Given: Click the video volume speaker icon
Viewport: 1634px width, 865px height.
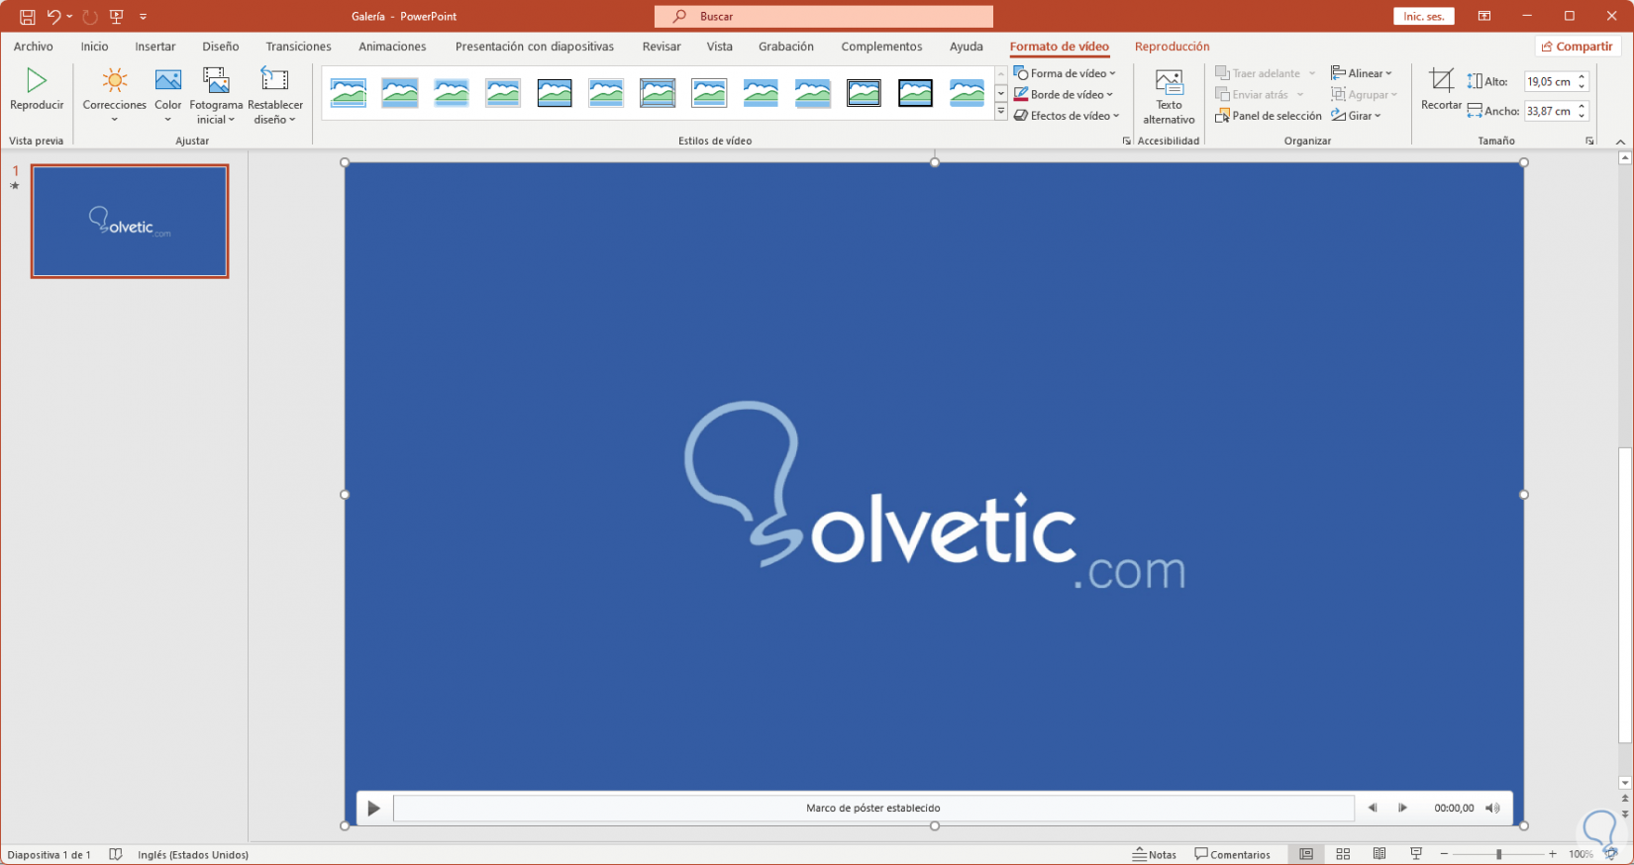Looking at the screenshot, I should (x=1492, y=808).
